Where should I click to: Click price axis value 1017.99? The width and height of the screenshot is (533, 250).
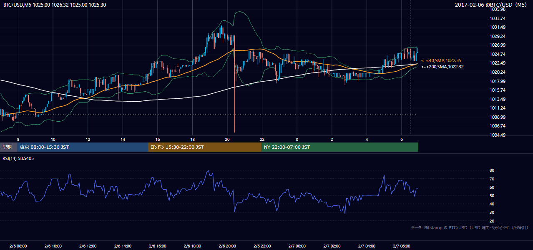(x=497, y=81)
